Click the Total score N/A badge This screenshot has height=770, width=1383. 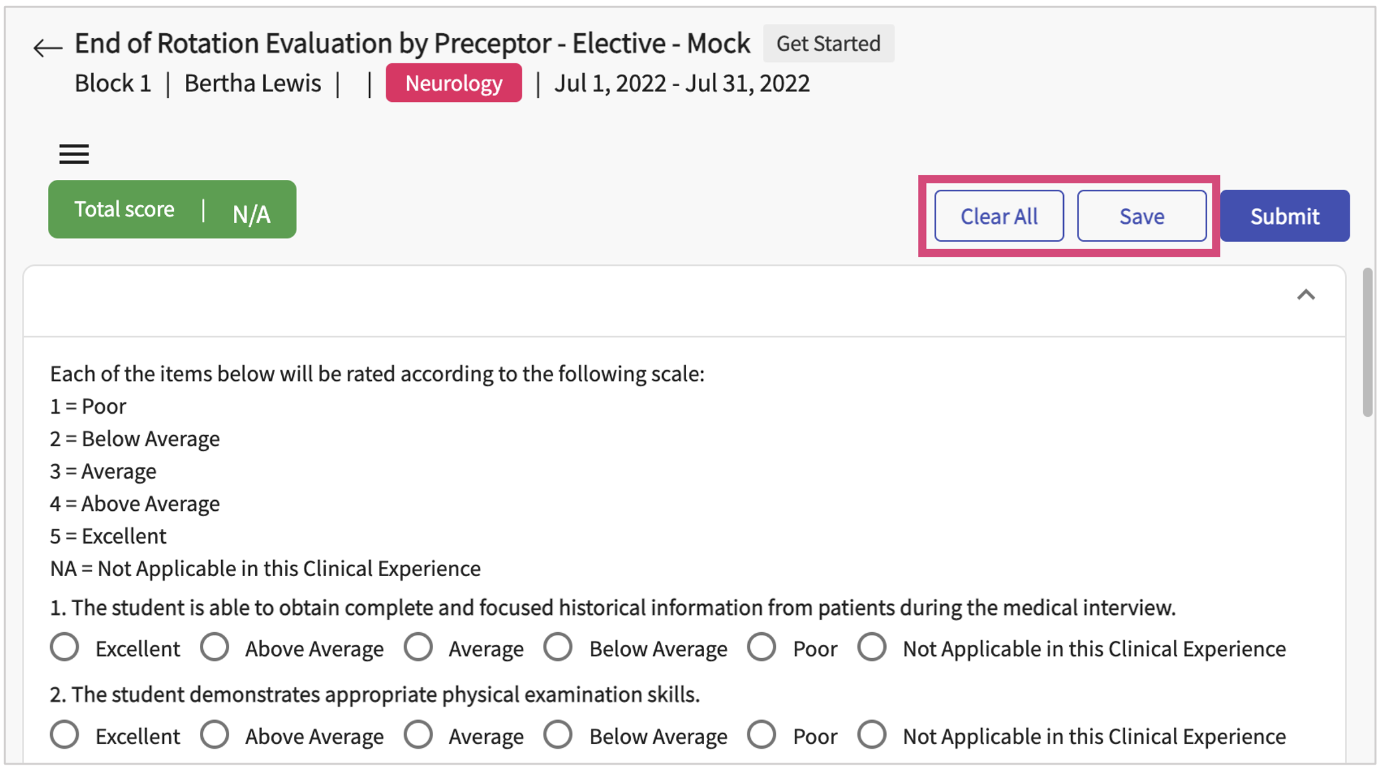[x=172, y=209]
